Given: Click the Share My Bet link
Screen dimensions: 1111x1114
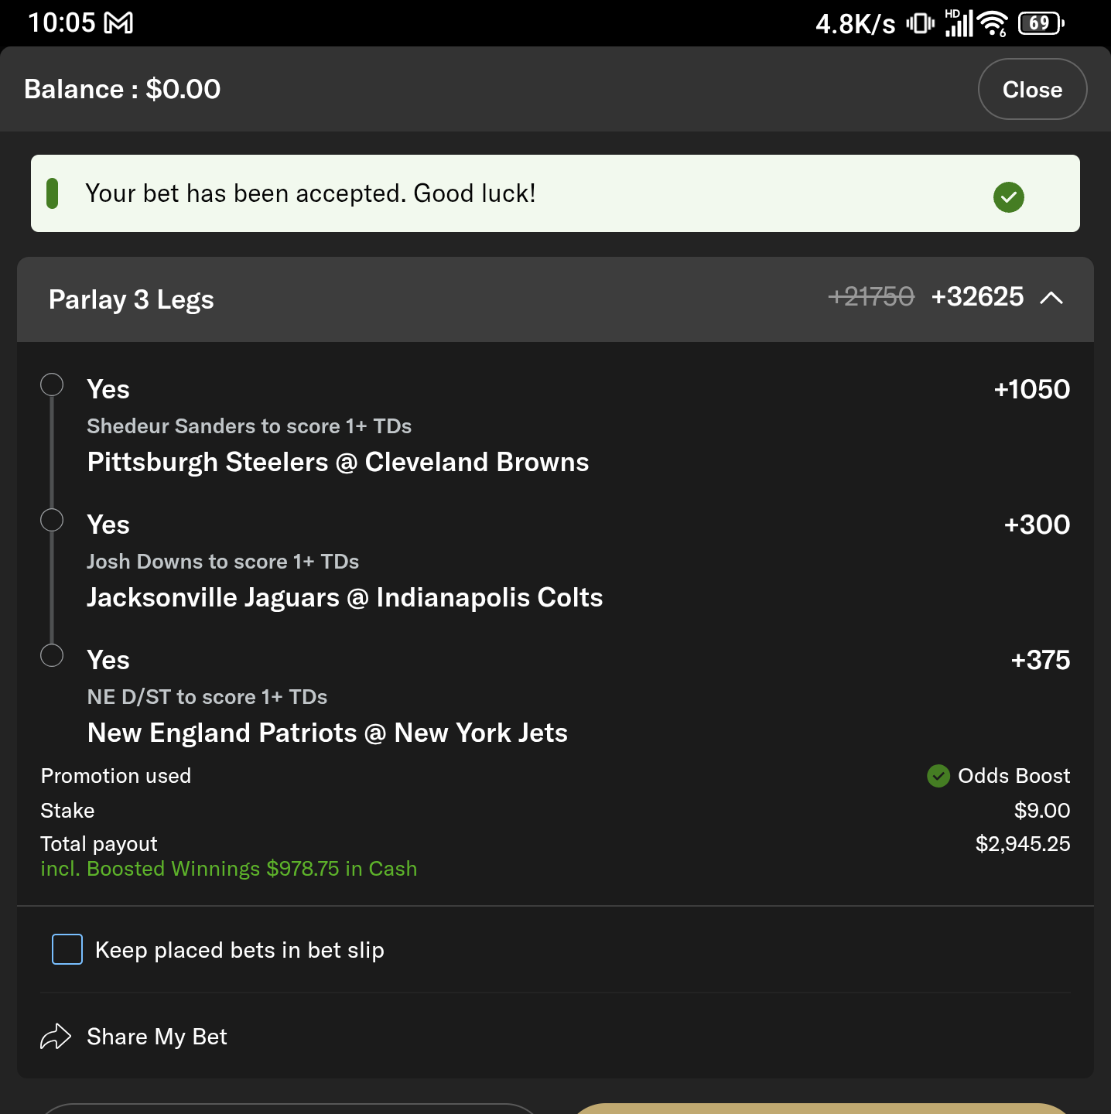Looking at the screenshot, I should tap(157, 1037).
